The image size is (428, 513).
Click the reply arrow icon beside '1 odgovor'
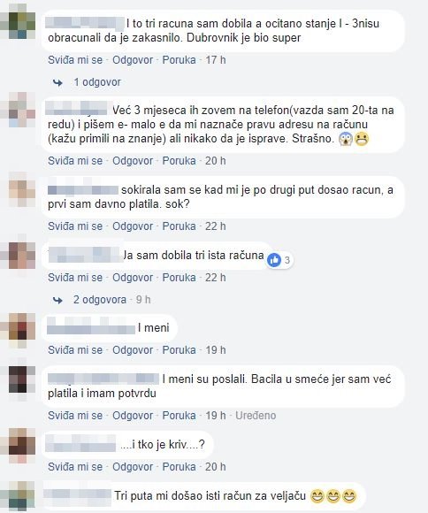point(57,83)
